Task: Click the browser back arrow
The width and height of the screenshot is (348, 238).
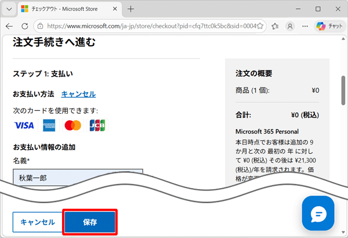Action: coord(10,27)
